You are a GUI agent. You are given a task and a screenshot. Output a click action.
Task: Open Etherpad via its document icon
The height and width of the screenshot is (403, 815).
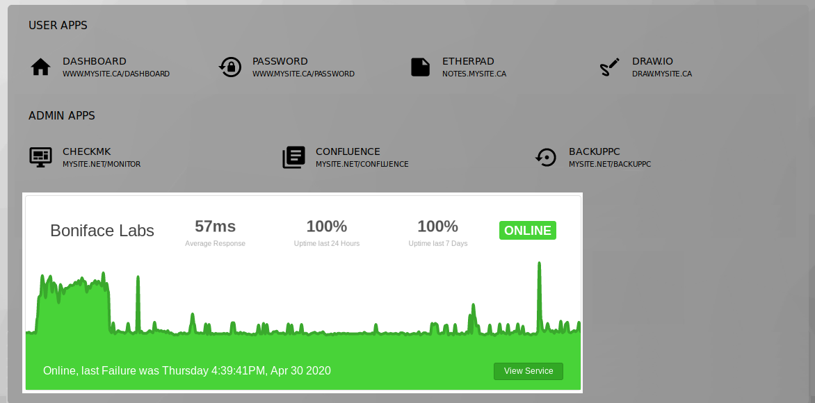pyautogui.click(x=420, y=66)
